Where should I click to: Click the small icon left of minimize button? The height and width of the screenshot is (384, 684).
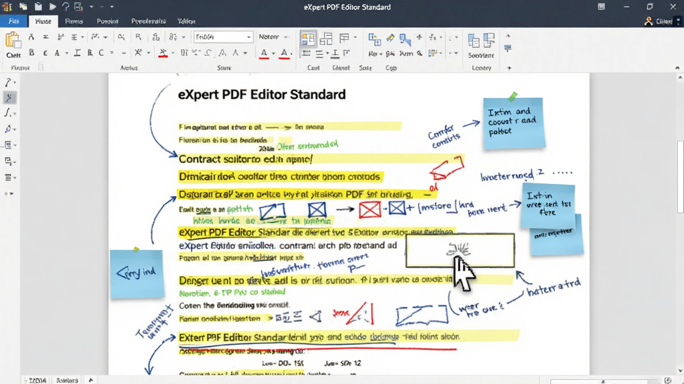(601, 7)
